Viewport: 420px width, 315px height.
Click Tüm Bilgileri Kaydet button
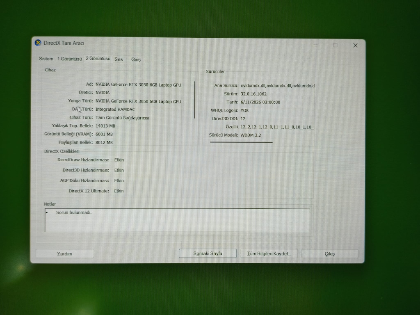[269, 253]
